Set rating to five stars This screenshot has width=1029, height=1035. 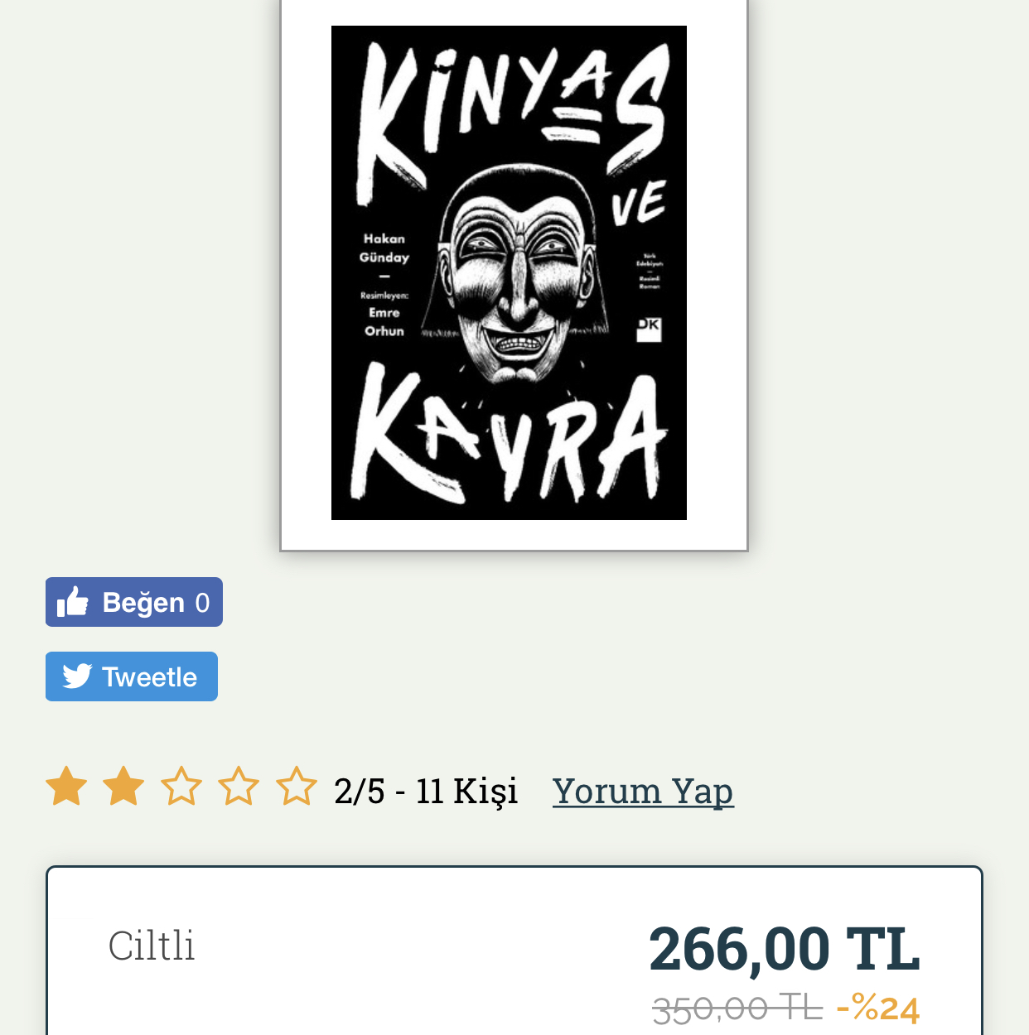pyautogui.click(x=297, y=786)
